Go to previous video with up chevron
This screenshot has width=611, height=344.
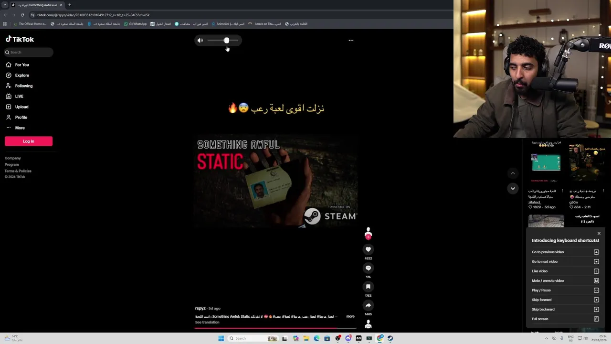[513, 173]
